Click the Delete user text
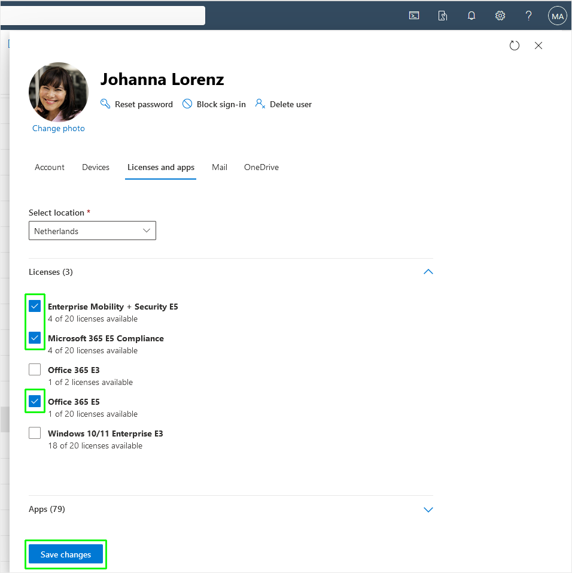Viewport: 572px width, 573px height. coord(291,105)
